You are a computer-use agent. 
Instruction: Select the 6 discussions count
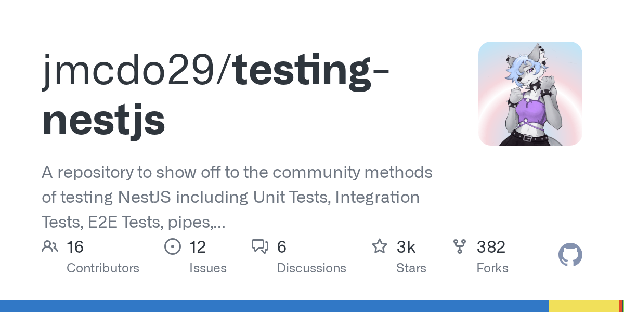click(282, 247)
